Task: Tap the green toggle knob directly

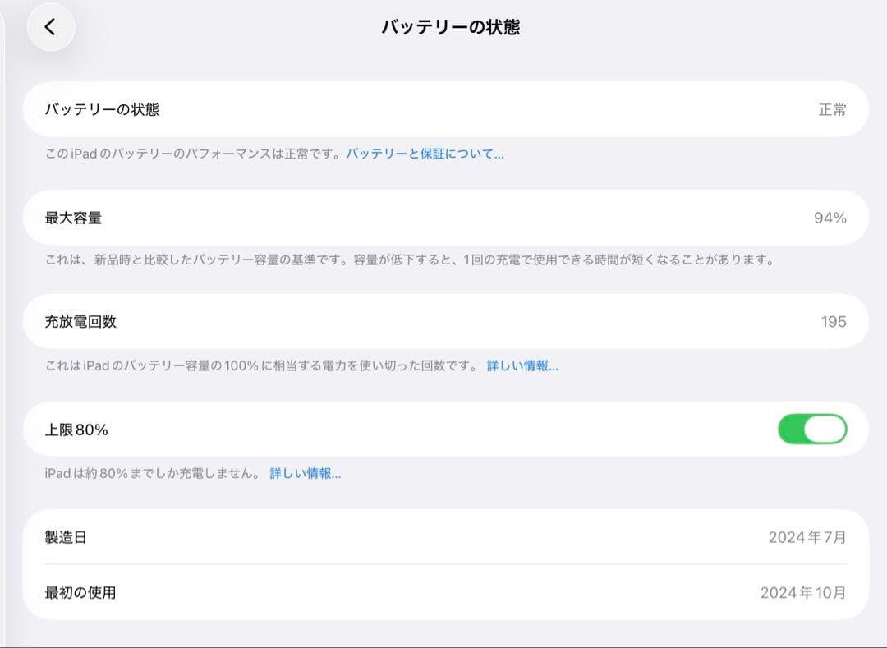Action: coord(825,428)
